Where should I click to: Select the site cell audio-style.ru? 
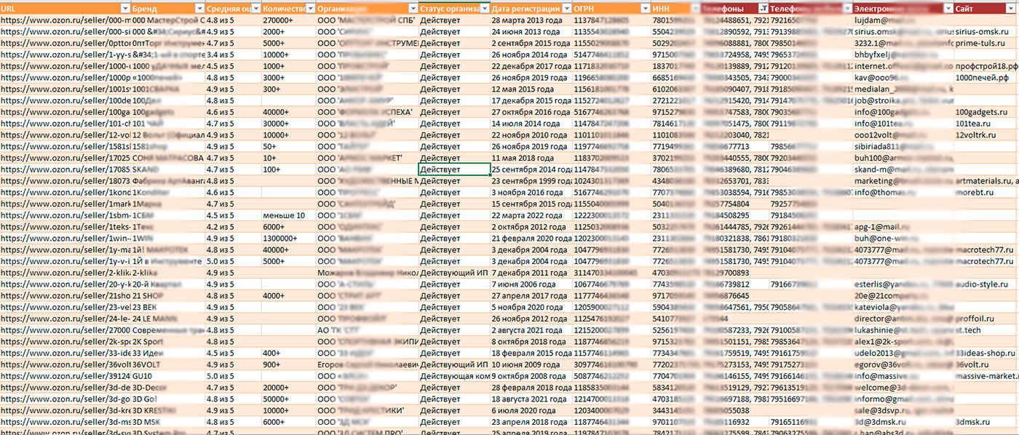984,284
